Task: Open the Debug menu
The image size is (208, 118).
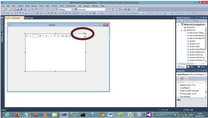Action: [x=34, y=6]
